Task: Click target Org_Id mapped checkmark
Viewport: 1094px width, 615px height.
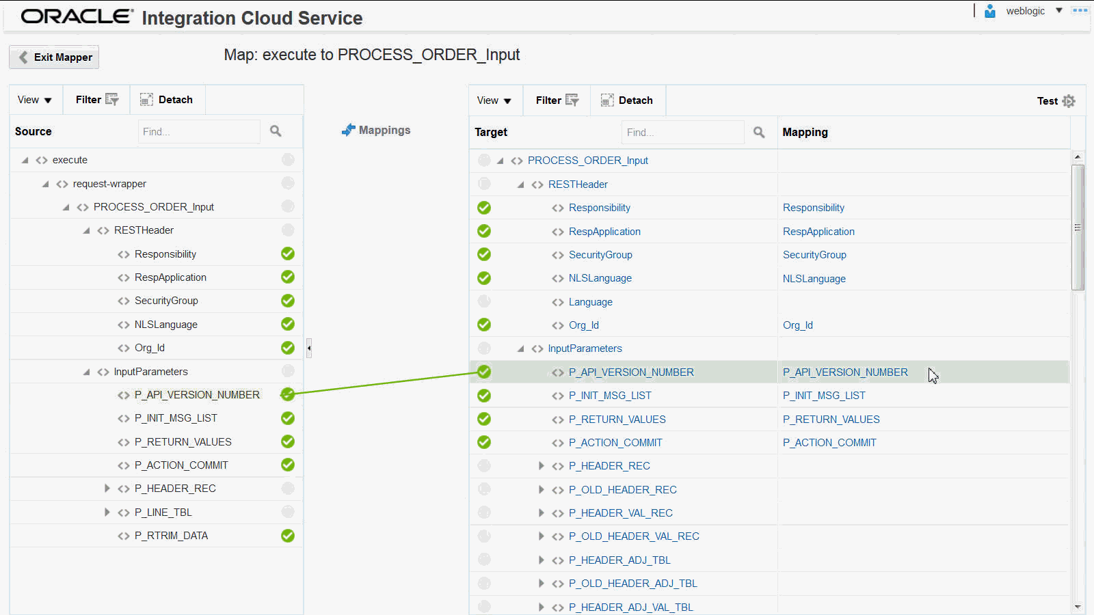Action: [x=484, y=325]
